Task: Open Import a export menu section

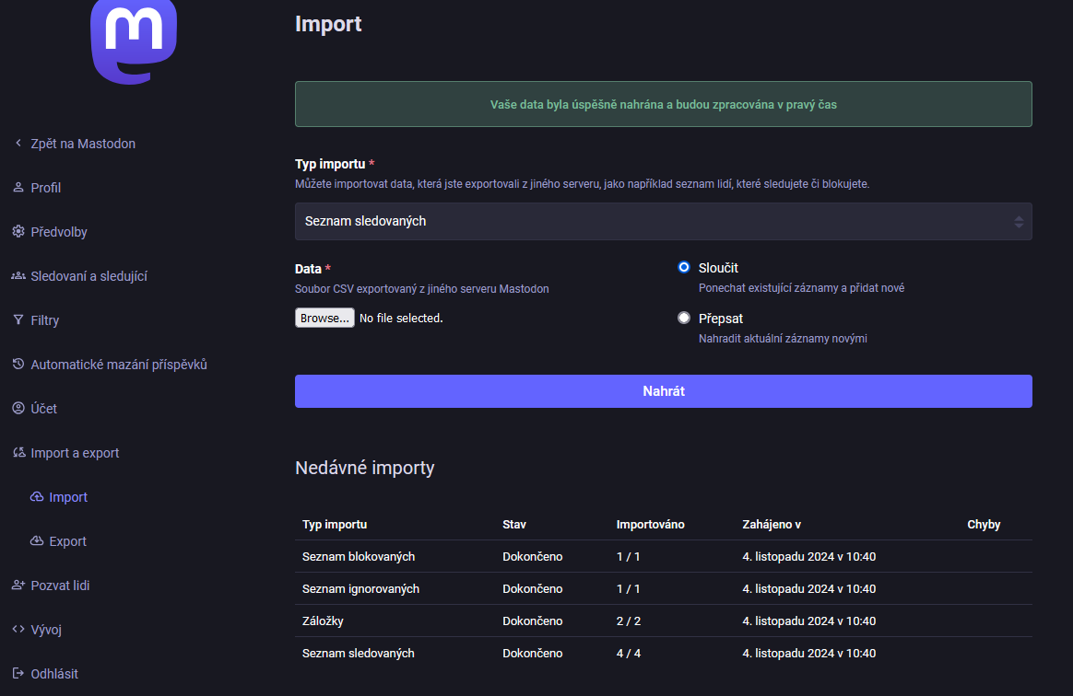Action: pyautogui.click(x=75, y=453)
